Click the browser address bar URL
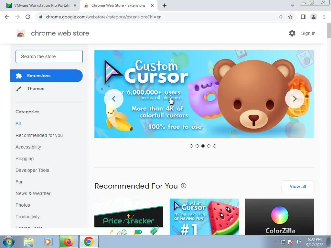 coord(103,17)
